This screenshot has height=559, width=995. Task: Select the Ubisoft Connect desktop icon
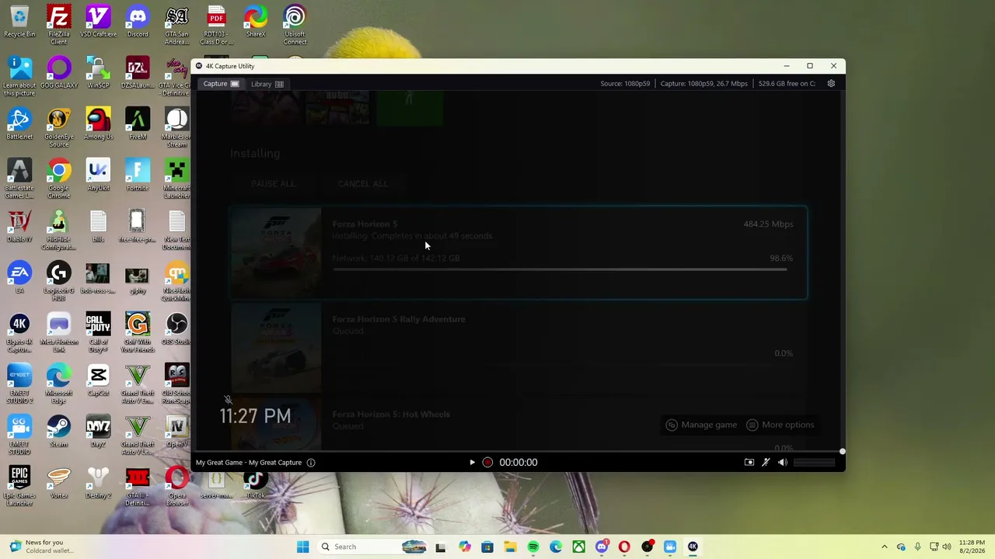pos(295,25)
